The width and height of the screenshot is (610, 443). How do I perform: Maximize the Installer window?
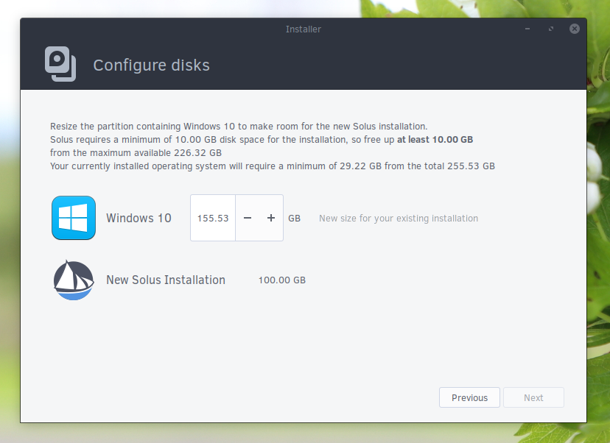pos(551,29)
